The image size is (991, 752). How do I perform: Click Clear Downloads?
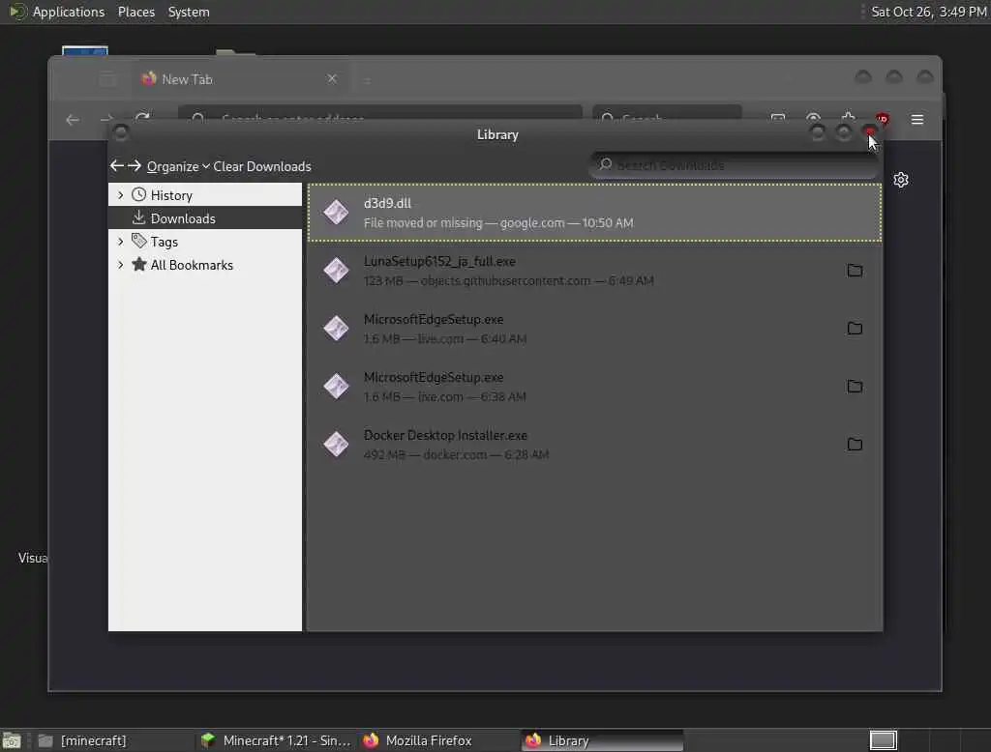pos(261,166)
